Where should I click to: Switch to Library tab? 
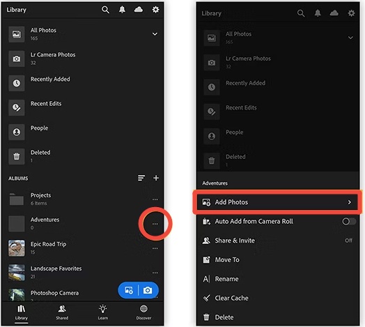pyautogui.click(x=22, y=313)
